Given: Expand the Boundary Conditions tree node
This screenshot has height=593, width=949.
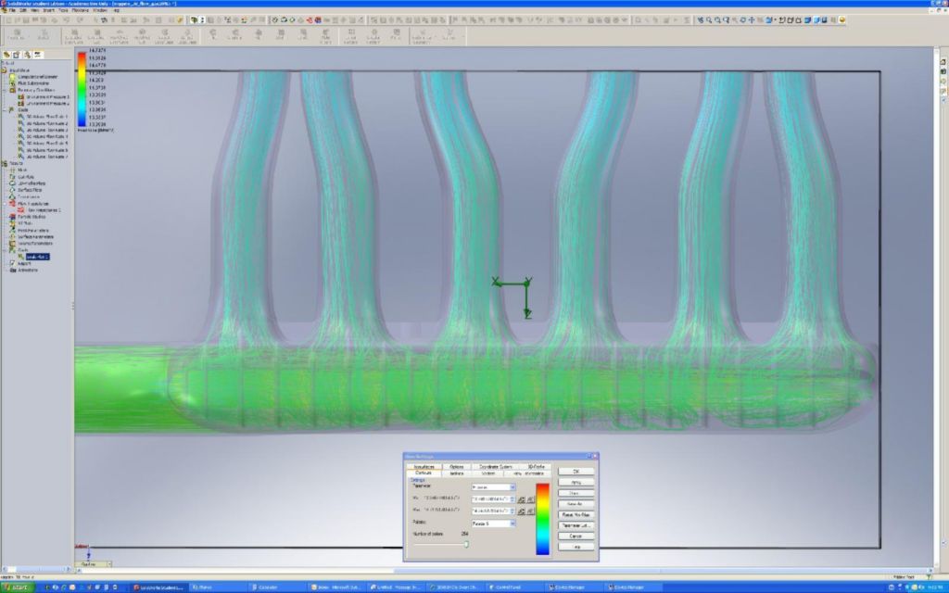Looking at the screenshot, I should [x=6, y=90].
